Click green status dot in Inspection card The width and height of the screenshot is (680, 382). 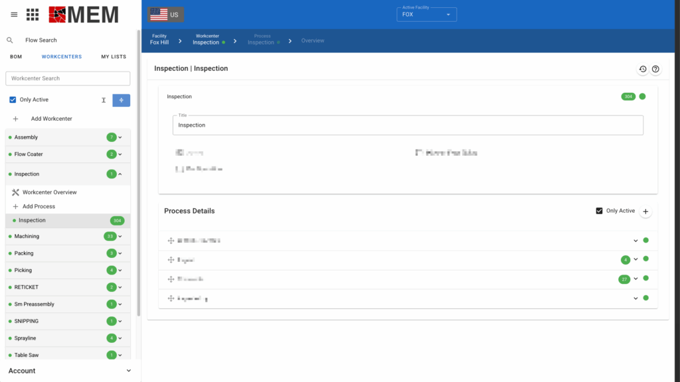(x=642, y=97)
